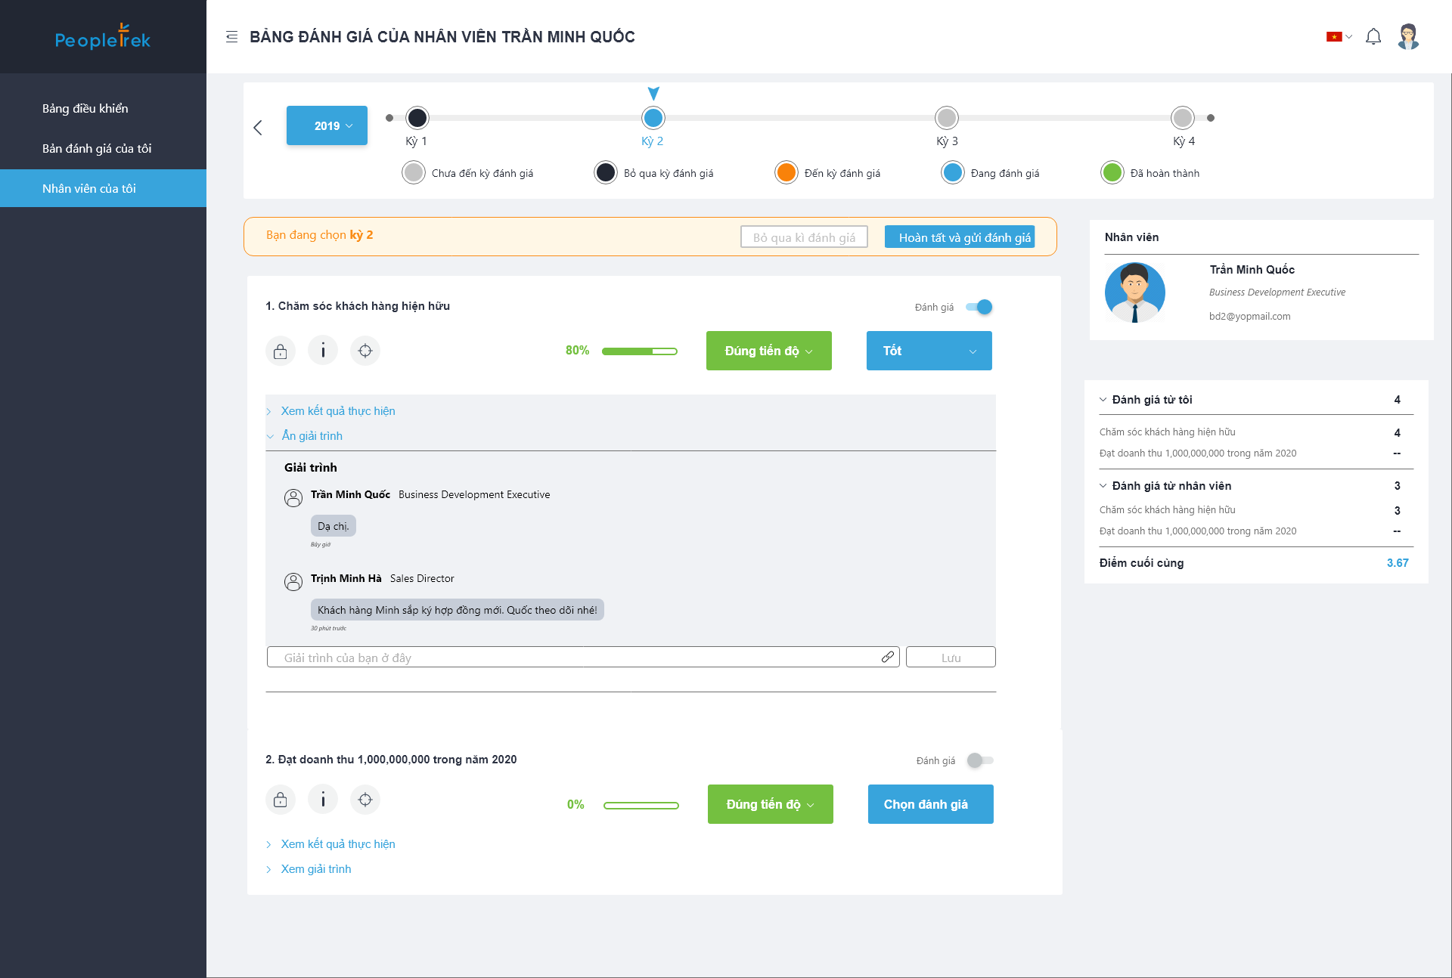Open Bảng điều khiển sidebar menu

(x=85, y=108)
